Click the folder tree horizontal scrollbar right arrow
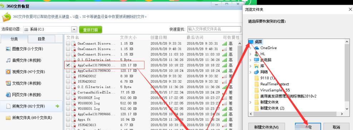 (x=342, y=114)
